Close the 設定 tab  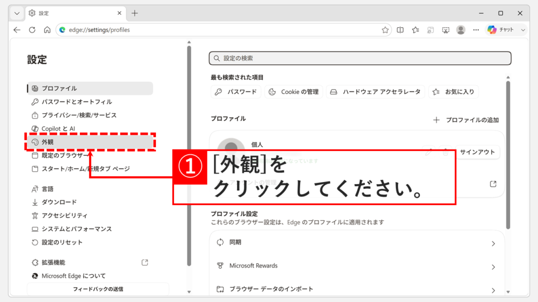(119, 13)
